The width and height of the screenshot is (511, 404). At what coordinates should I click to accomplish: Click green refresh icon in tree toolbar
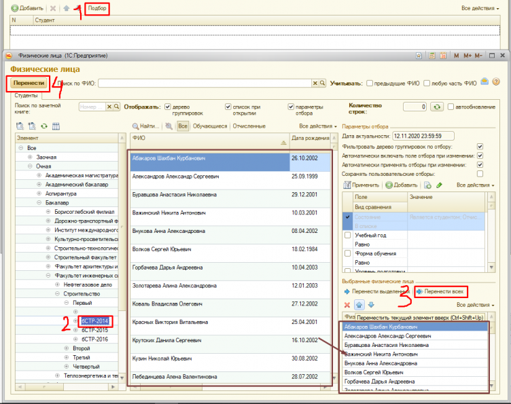point(44,126)
